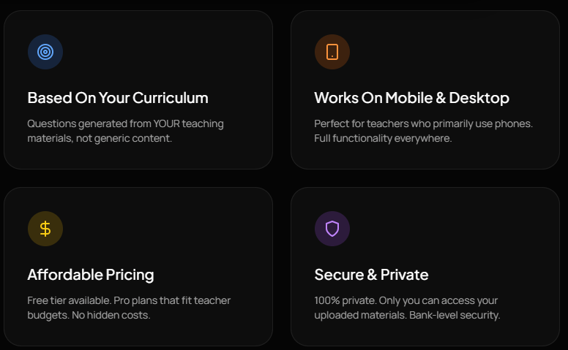Click the blue target icon

pyautogui.click(x=45, y=52)
